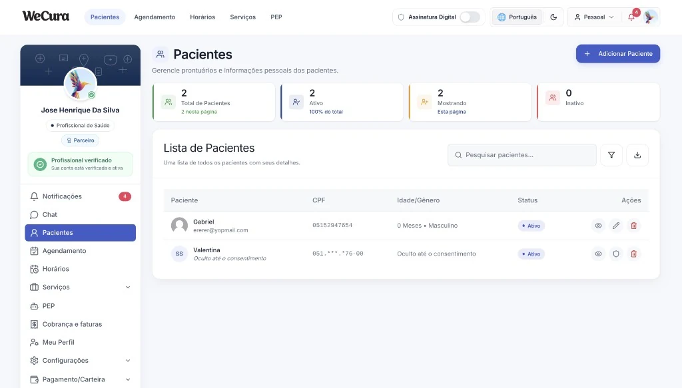
Task: Click the Status column header
Action: tap(527, 200)
